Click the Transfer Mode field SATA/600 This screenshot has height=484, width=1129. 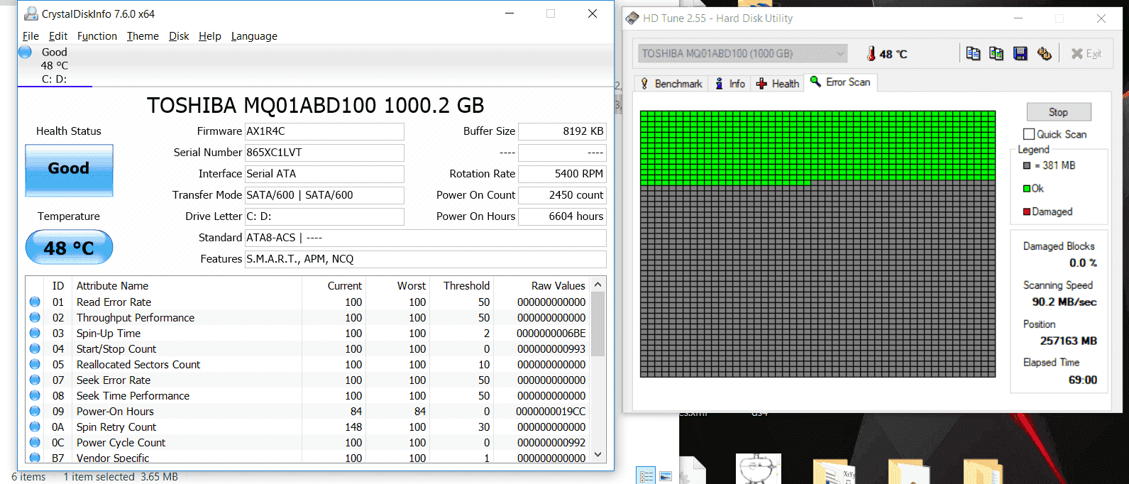(324, 195)
